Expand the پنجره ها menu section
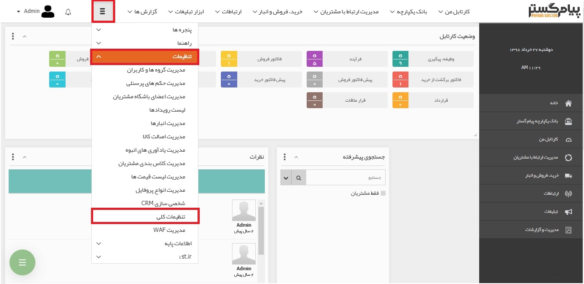584x284 pixels. pos(145,30)
